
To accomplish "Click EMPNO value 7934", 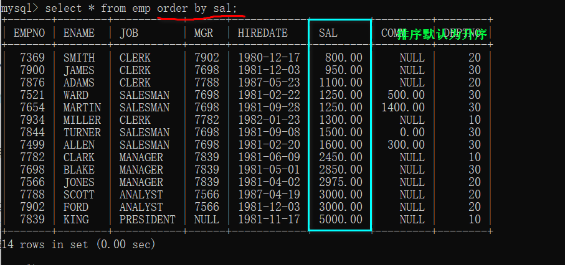I will point(32,120).
